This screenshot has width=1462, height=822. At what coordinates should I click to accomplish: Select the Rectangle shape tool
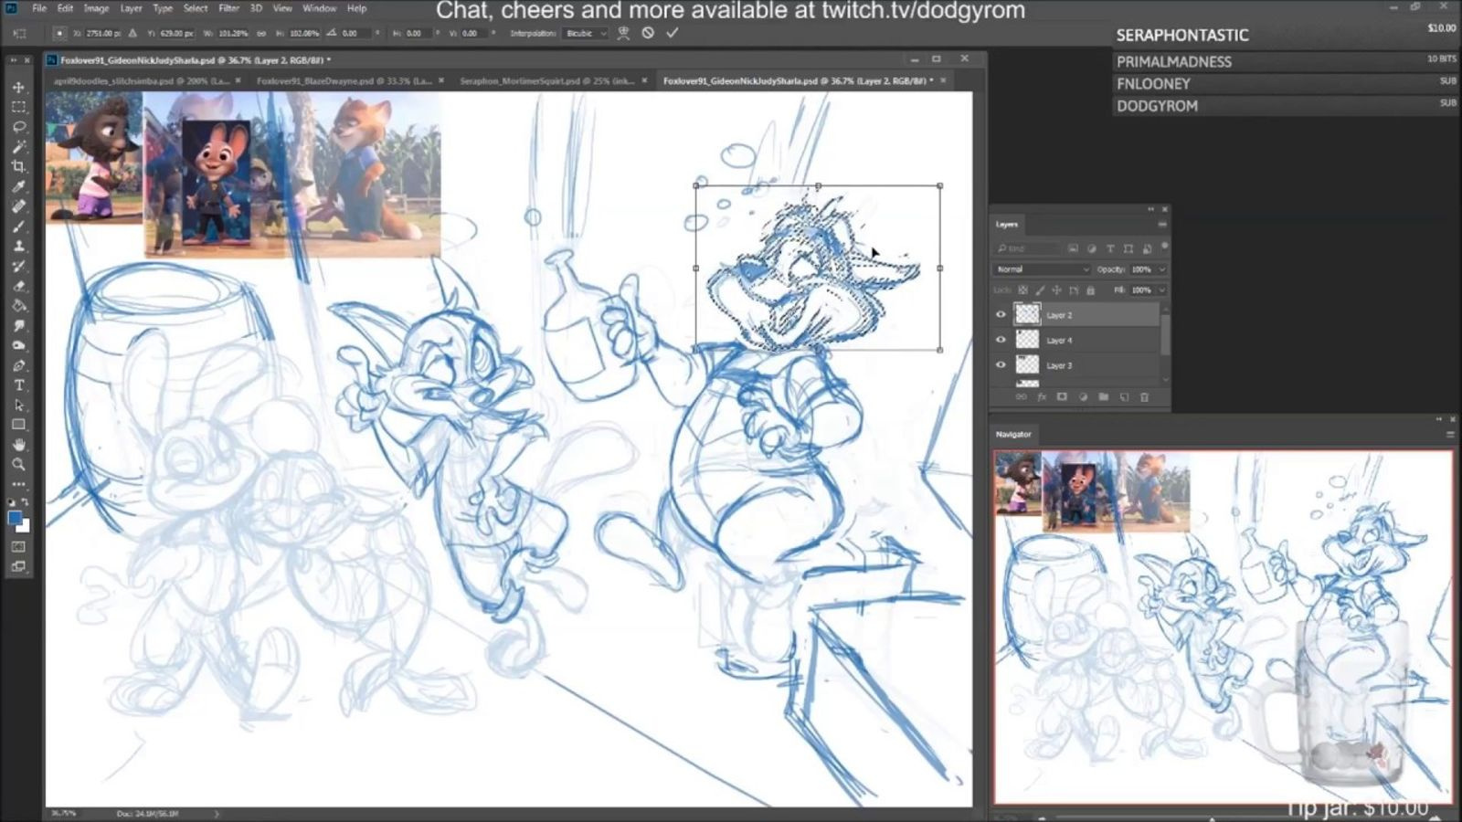18,426
